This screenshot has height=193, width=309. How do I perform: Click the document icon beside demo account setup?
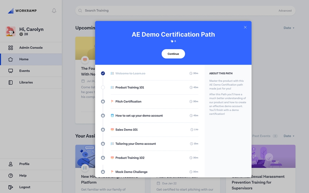[112, 115]
